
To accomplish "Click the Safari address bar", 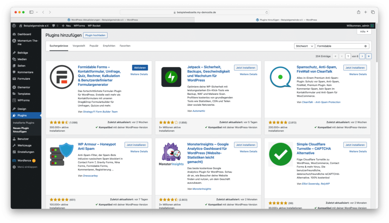I will tap(194, 12).
